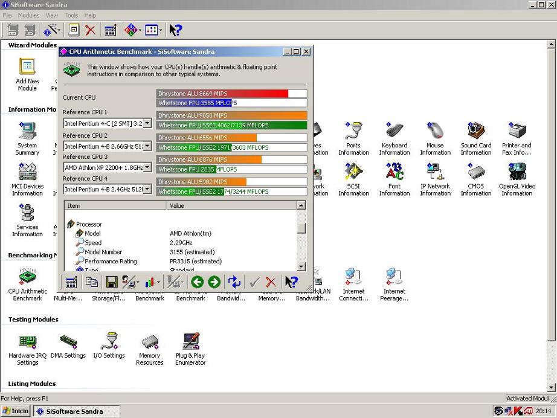Click Reference CPU 1 Dhrystone 9858 MIPS bar
This screenshot has height=418, width=557.
click(x=231, y=115)
